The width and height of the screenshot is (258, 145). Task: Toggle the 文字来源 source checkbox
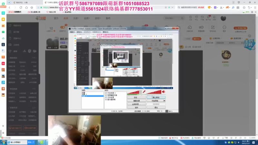click(x=106, y=97)
